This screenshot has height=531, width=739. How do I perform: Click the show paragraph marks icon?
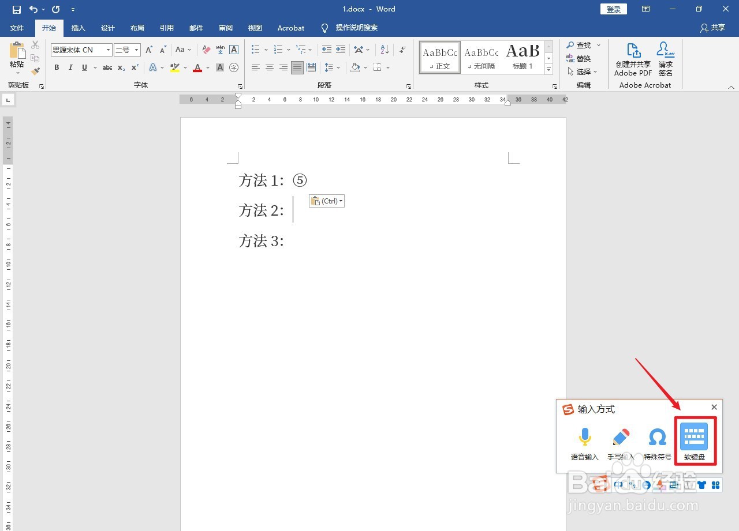pos(402,50)
